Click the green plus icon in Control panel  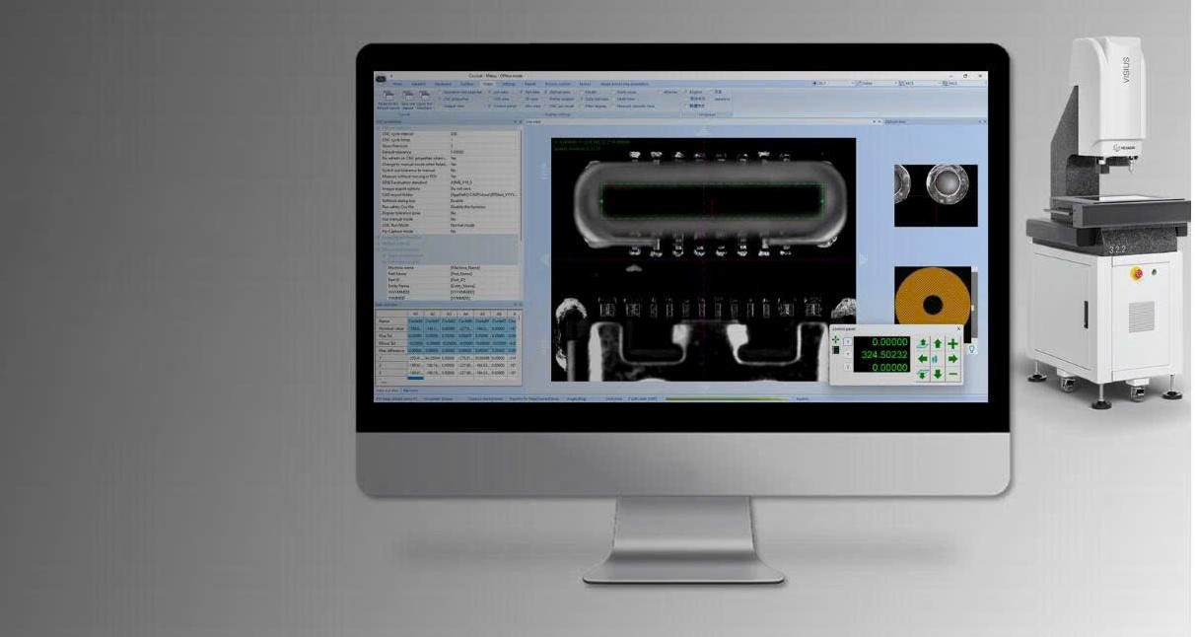click(x=952, y=344)
